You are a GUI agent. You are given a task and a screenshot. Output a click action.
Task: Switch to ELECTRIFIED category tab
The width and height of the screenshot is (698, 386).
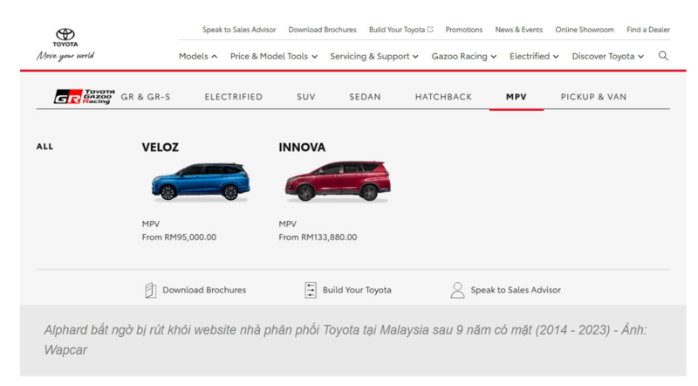point(234,97)
